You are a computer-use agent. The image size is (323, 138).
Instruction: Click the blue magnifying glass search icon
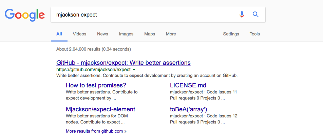click(x=256, y=15)
